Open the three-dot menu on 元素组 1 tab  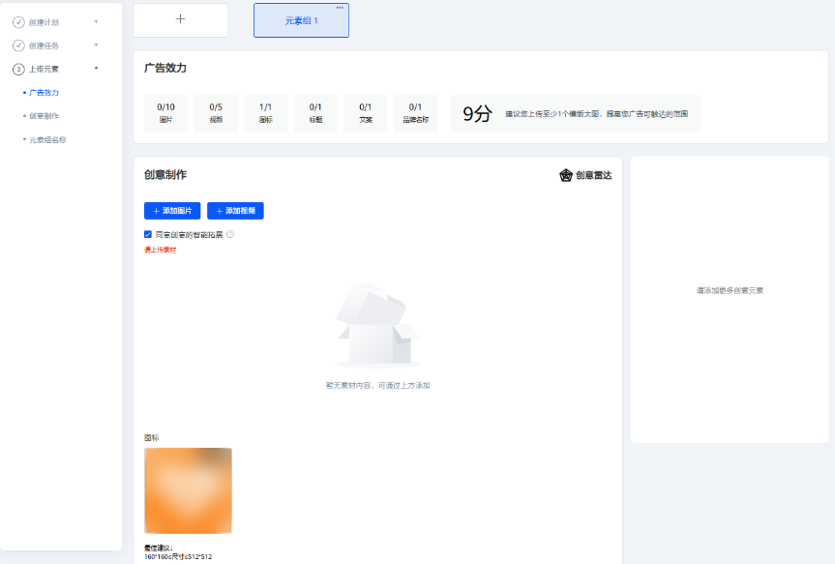[340, 8]
